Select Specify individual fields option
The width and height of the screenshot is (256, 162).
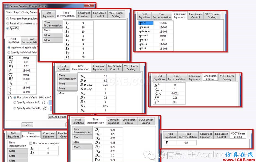[x=9, y=53]
